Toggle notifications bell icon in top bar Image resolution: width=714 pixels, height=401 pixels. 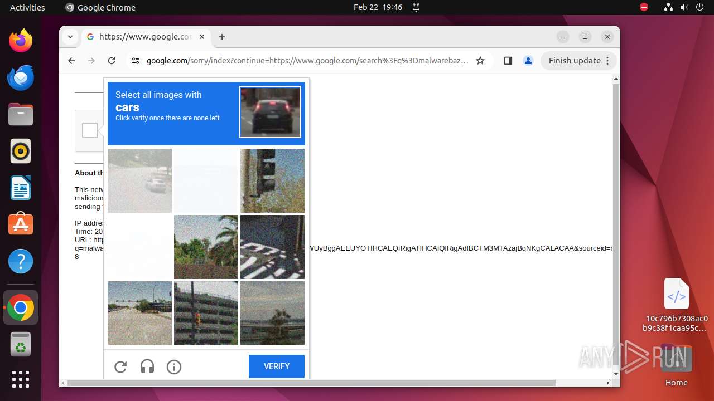click(416, 7)
